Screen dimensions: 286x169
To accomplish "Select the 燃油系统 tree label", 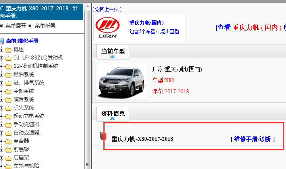I will coord(24,74).
